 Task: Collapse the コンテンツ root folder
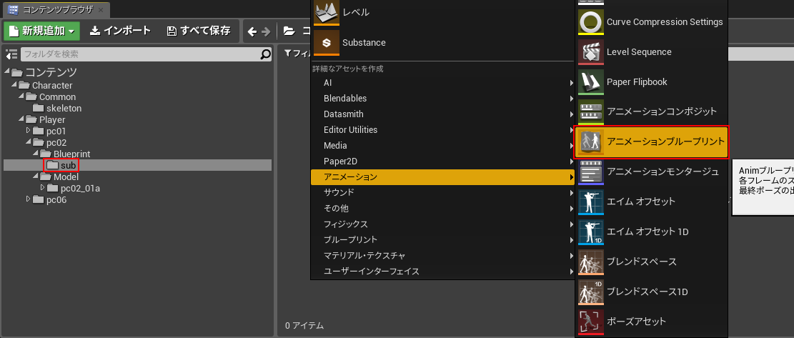click(6, 71)
